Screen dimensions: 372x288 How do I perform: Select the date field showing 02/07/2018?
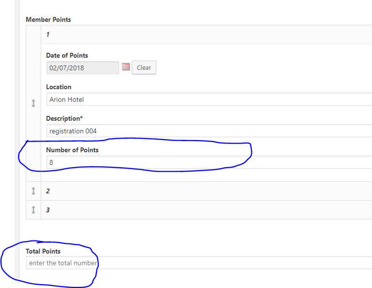click(82, 68)
